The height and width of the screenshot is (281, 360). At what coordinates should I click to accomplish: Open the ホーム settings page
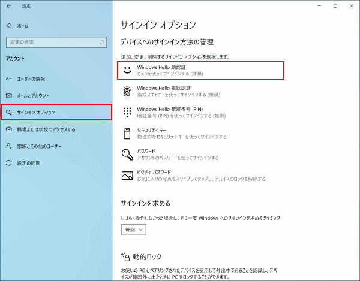tap(23, 26)
